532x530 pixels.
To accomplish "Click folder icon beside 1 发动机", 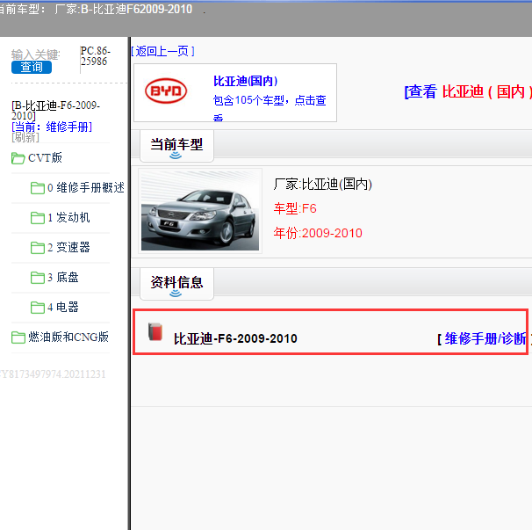I will coord(38,218).
